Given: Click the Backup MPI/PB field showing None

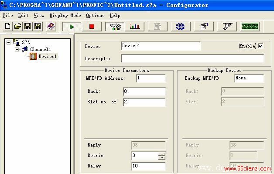Looking at the screenshot, I should click(249, 78).
